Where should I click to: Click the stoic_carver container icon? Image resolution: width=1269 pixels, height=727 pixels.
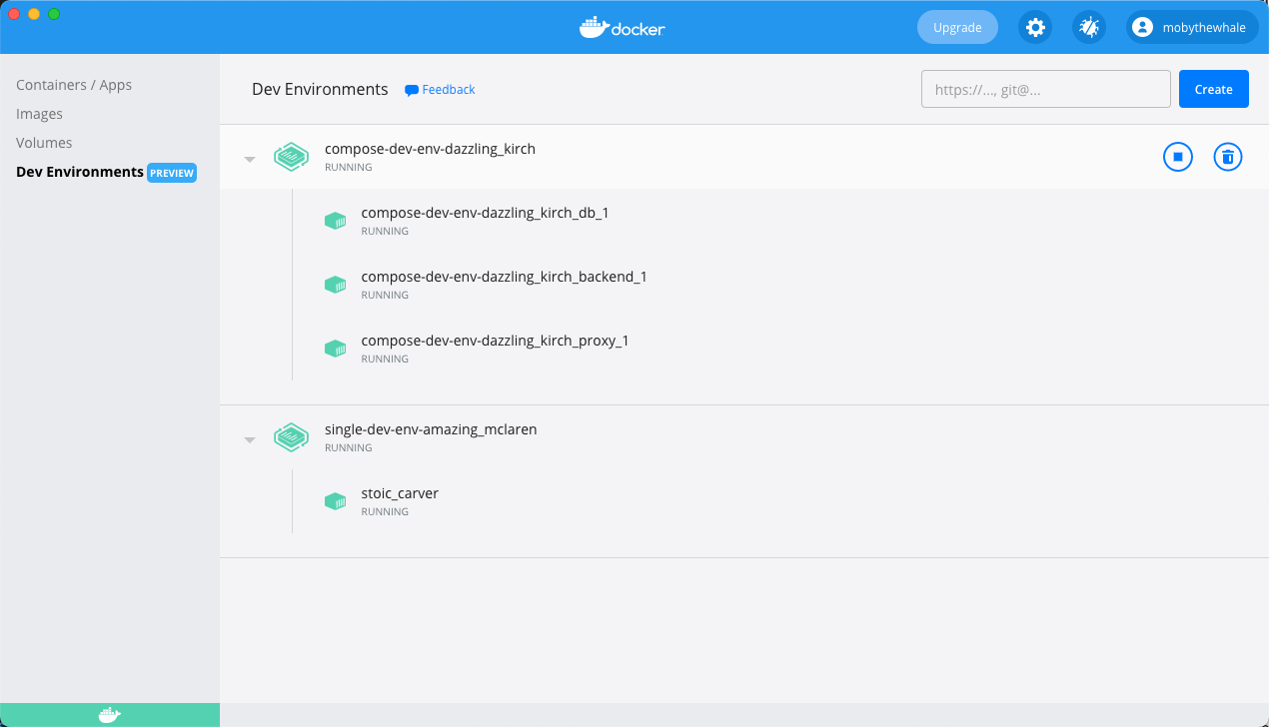(x=335, y=501)
